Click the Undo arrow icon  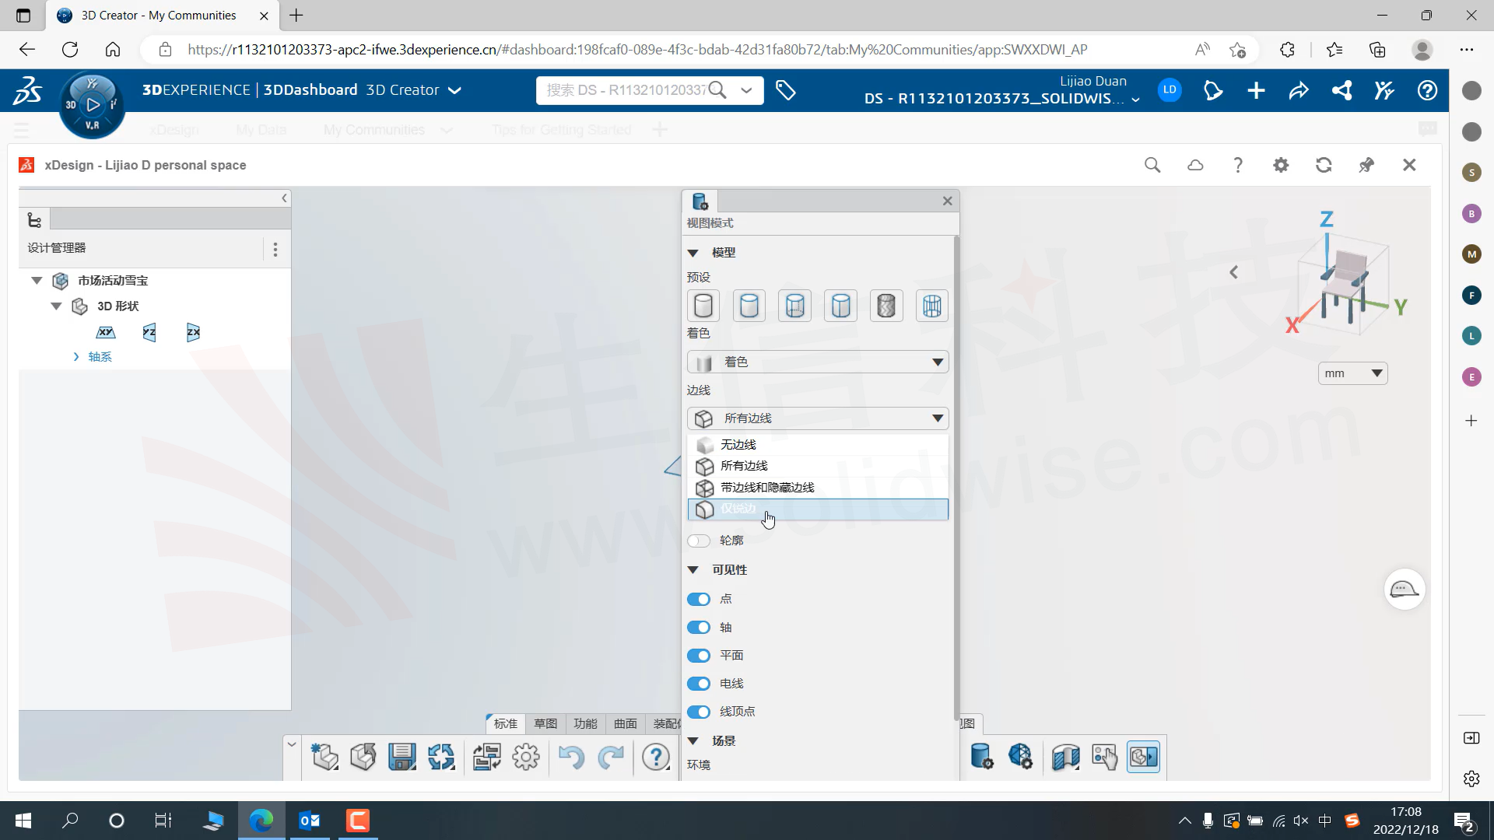570,757
